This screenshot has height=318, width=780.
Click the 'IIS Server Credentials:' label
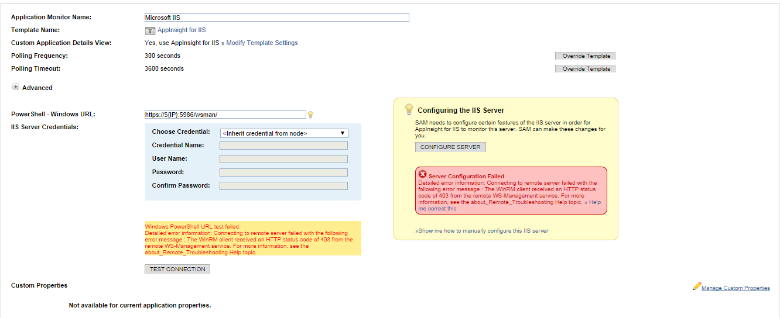(x=45, y=127)
